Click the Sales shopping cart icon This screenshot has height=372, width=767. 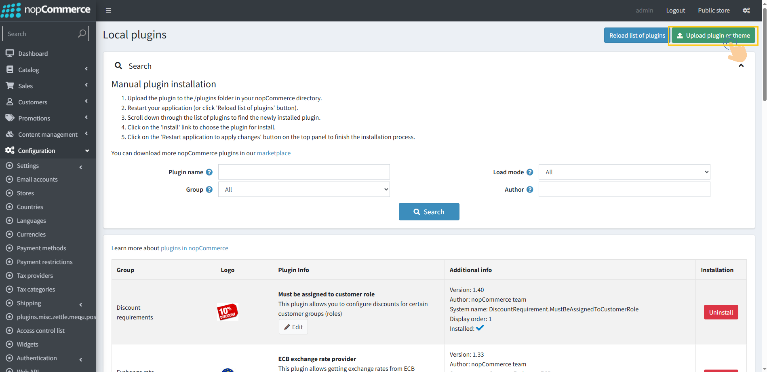[10, 86]
